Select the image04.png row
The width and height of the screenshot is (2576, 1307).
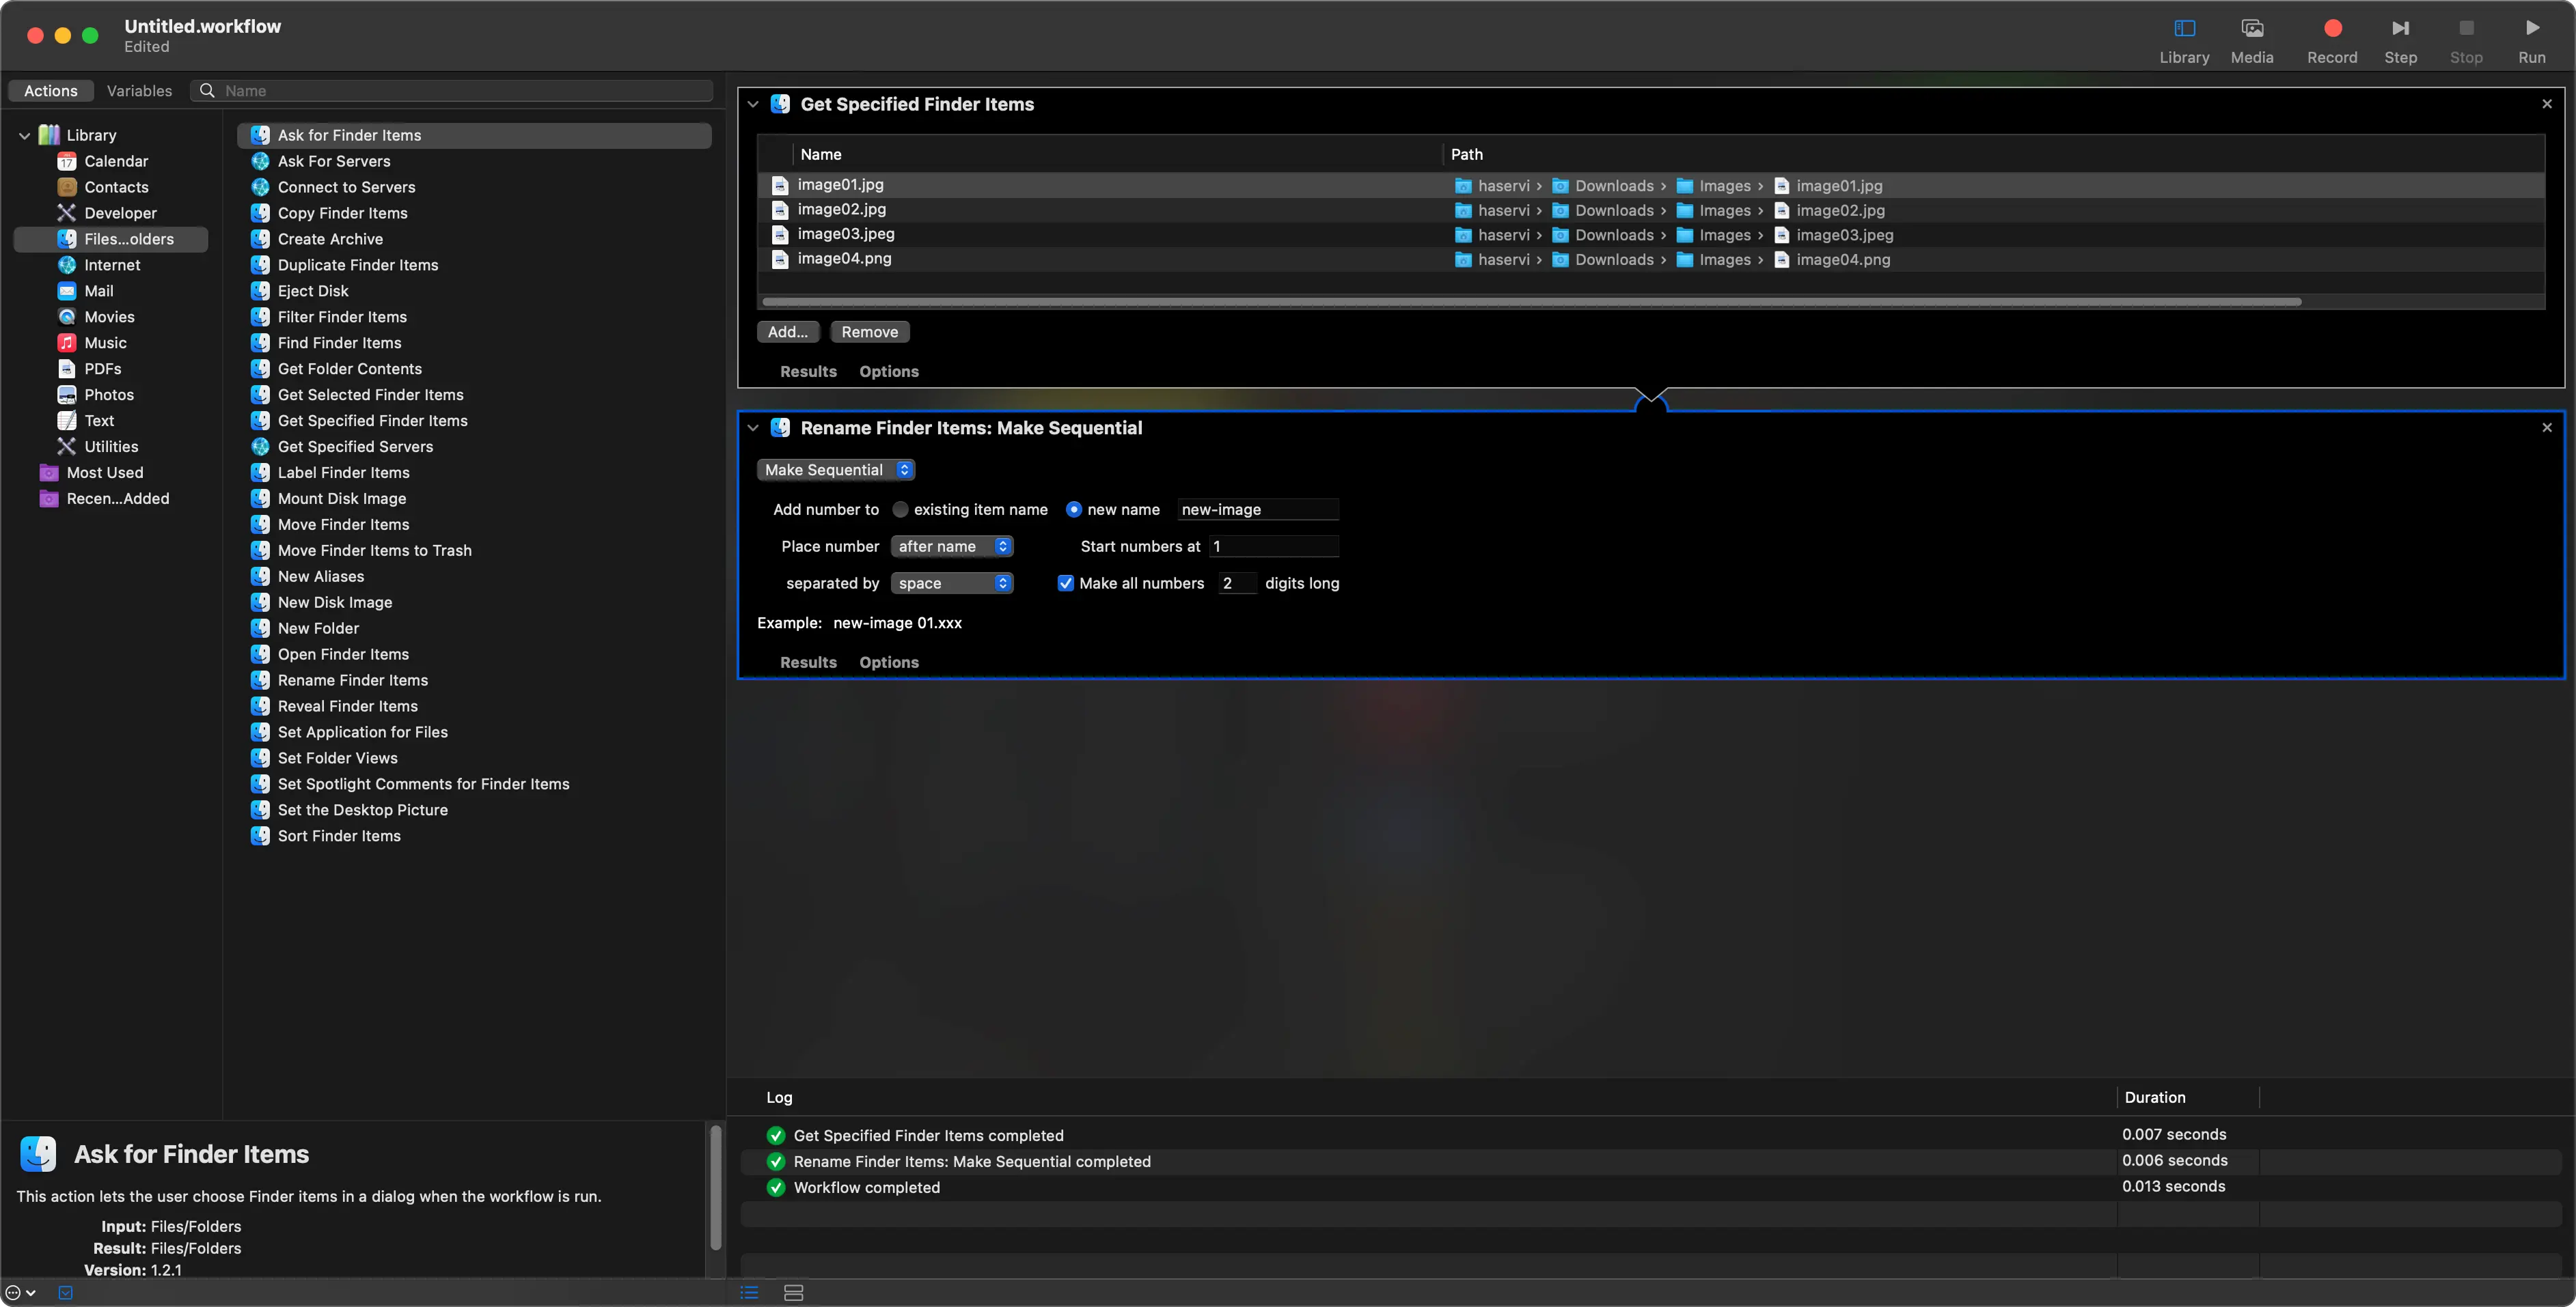pyautogui.click(x=1650, y=259)
